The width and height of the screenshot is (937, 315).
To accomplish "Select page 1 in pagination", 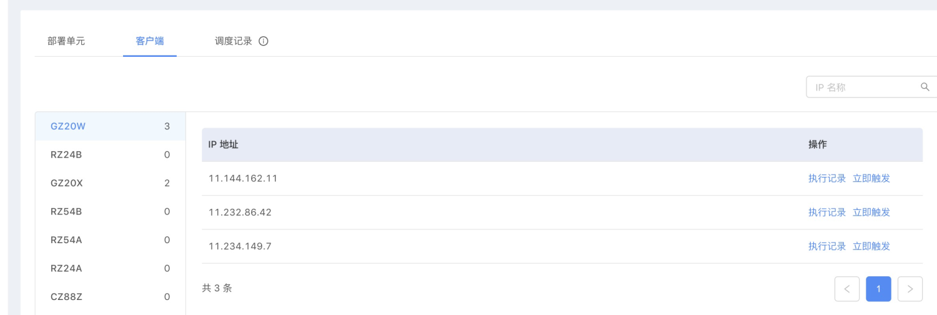I will [x=878, y=289].
